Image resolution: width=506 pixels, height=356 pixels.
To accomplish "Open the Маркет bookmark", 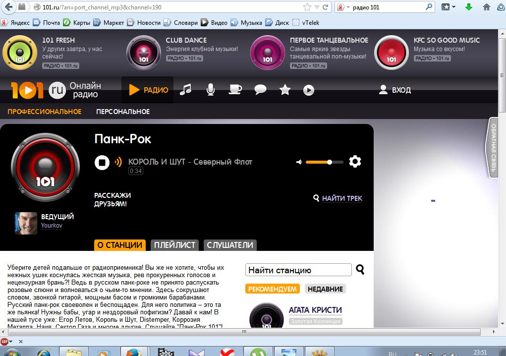I will pos(109,23).
